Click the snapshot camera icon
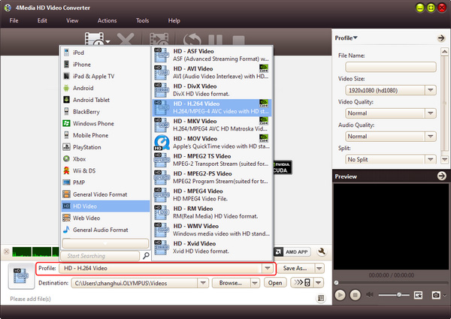The image size is (451, 319). (x=434, y=295)
